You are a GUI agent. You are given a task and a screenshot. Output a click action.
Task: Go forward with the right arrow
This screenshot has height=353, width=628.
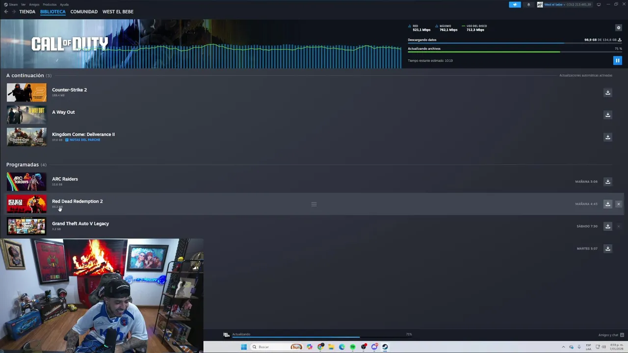pyautogui.click(x=13, y=12)
